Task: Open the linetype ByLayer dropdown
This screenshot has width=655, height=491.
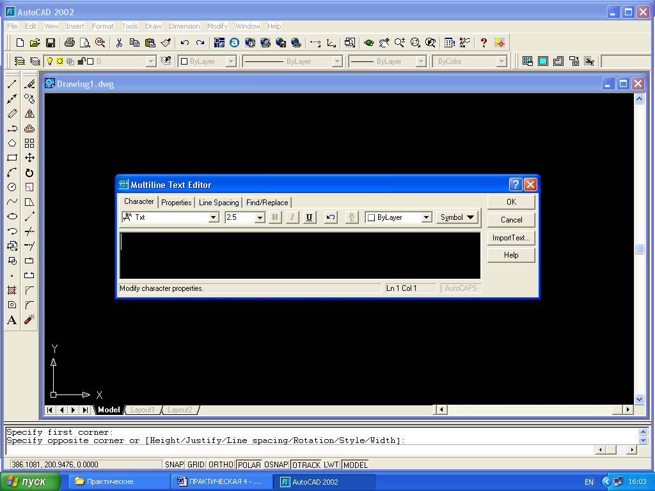Action: pos(337,61)
